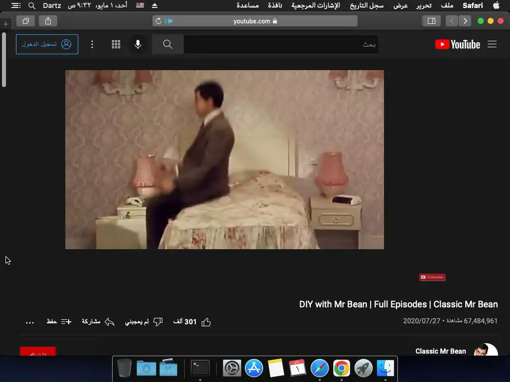Reload the page in Safari

click(158, 21)
